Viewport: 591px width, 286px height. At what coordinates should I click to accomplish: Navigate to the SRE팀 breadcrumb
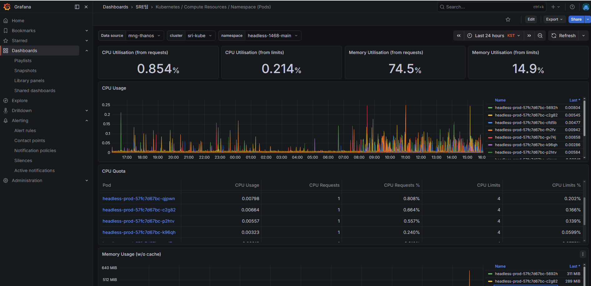tap(142, 7)
